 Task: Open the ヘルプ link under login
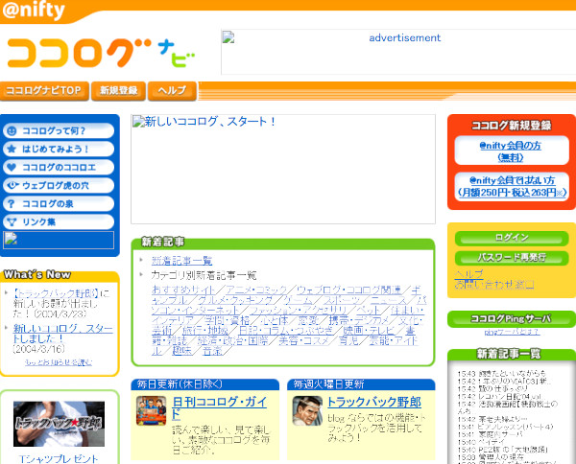(468, 274)
